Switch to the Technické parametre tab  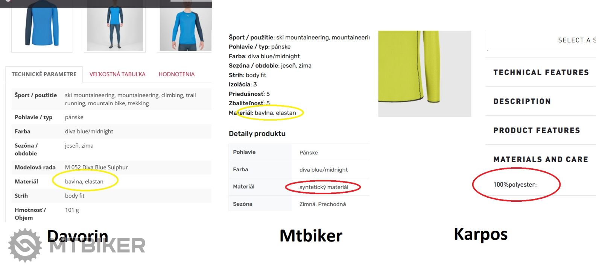44,74
